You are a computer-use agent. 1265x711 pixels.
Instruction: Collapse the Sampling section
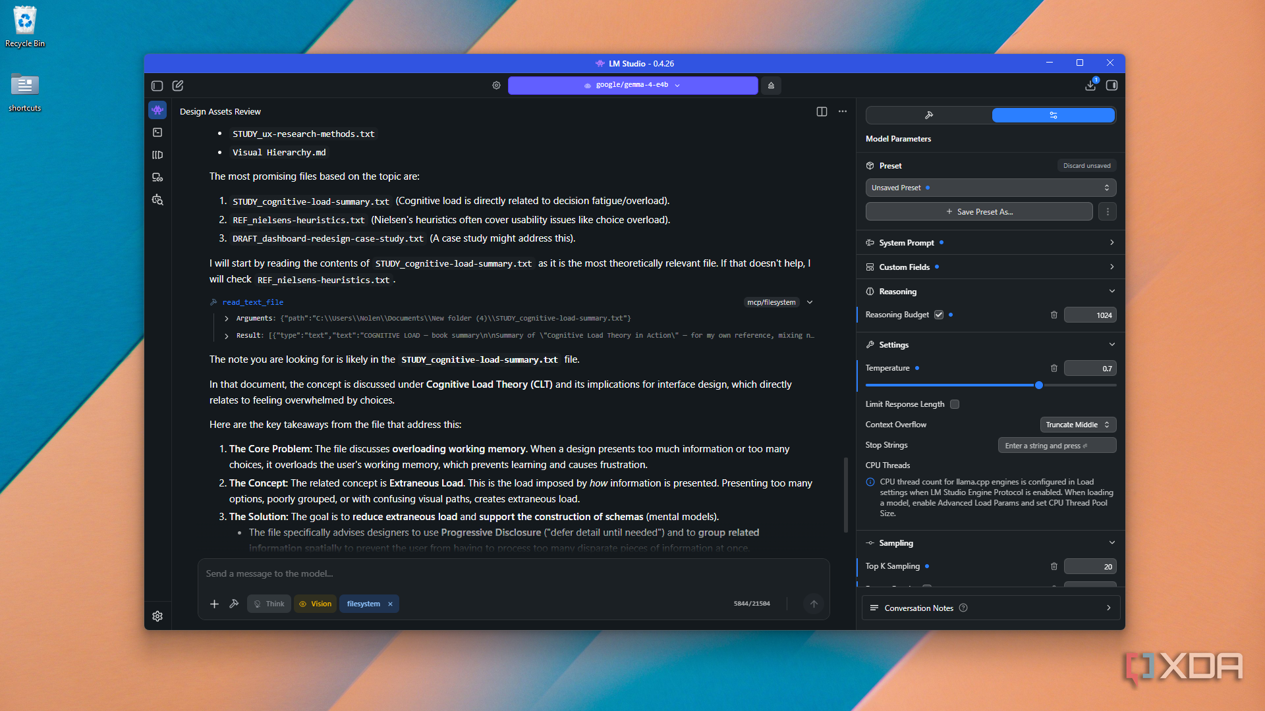[x=990, y=542]
